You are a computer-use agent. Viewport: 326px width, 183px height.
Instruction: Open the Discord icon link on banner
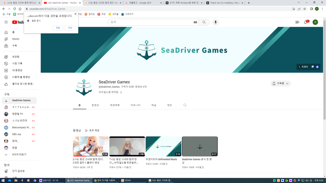point(317,67)
